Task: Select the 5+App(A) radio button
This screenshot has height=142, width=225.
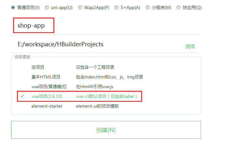Action: pos(116,7)
